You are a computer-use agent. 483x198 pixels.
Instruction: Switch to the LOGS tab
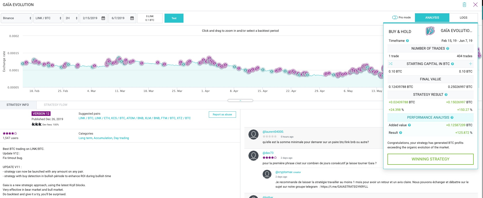464,18
